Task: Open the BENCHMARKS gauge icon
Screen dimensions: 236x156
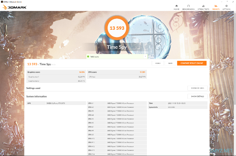Action: [x=188, y=6]
